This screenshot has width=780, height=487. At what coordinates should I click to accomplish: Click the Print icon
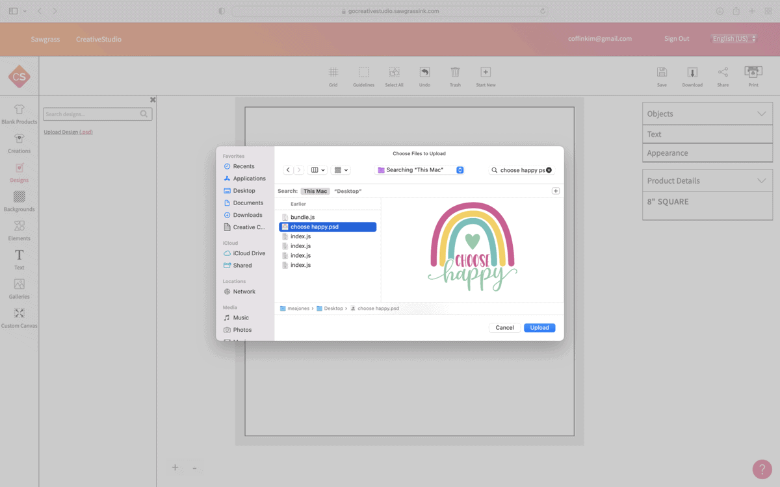click(x=753, y=73)
